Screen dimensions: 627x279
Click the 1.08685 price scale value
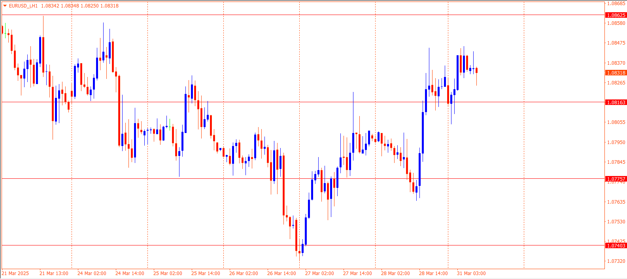(x=616, y=4)
